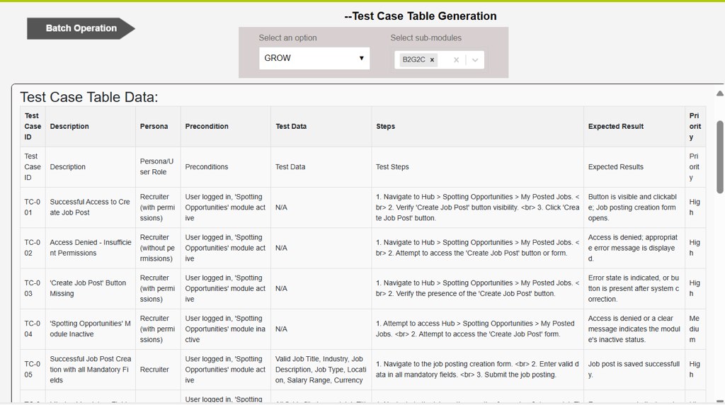Image resolution: width=725 pixels, height=405 pixels.
Task: Click 'Valid Job Title, Industry' test data cell
Action: pos(321,370)
